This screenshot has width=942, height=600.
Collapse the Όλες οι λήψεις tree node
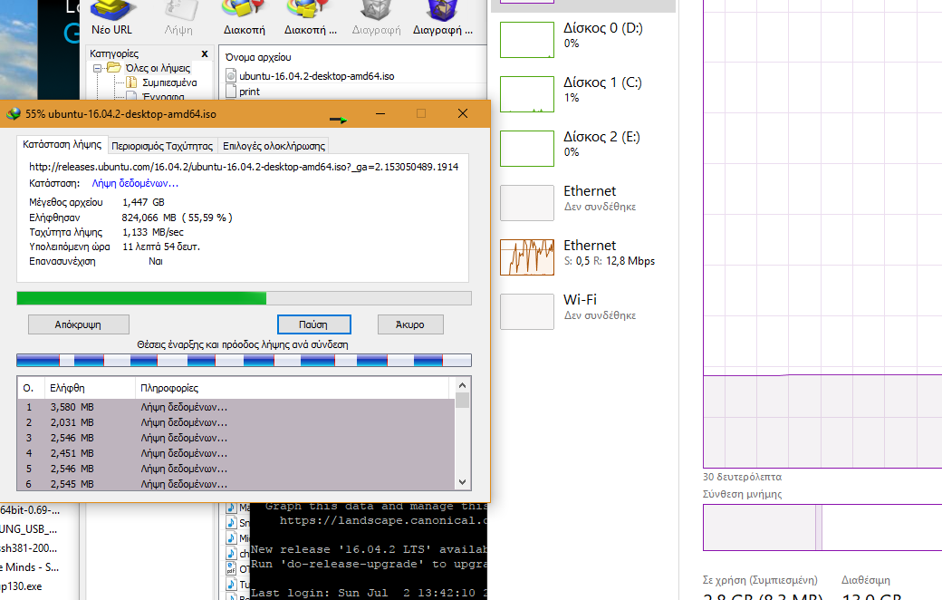(x=97, y=69)
